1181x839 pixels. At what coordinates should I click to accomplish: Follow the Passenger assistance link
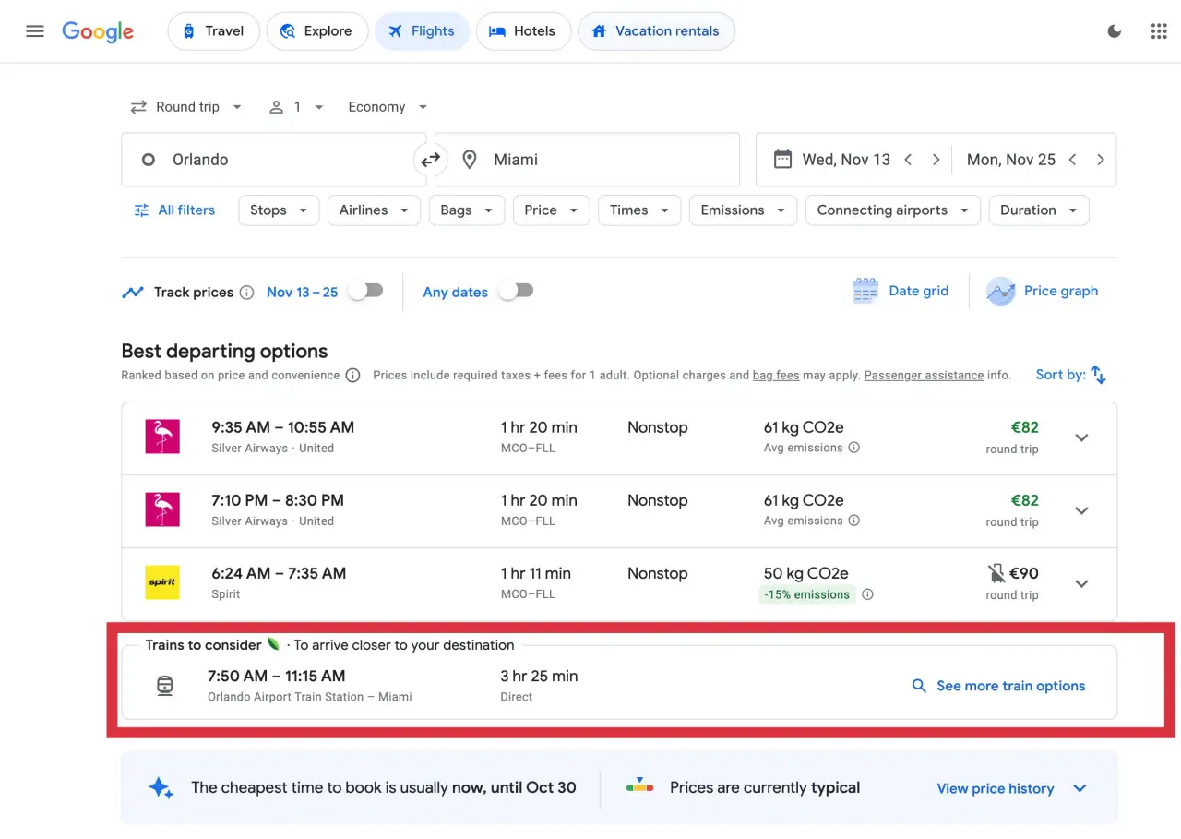click(x=924, y=376)
